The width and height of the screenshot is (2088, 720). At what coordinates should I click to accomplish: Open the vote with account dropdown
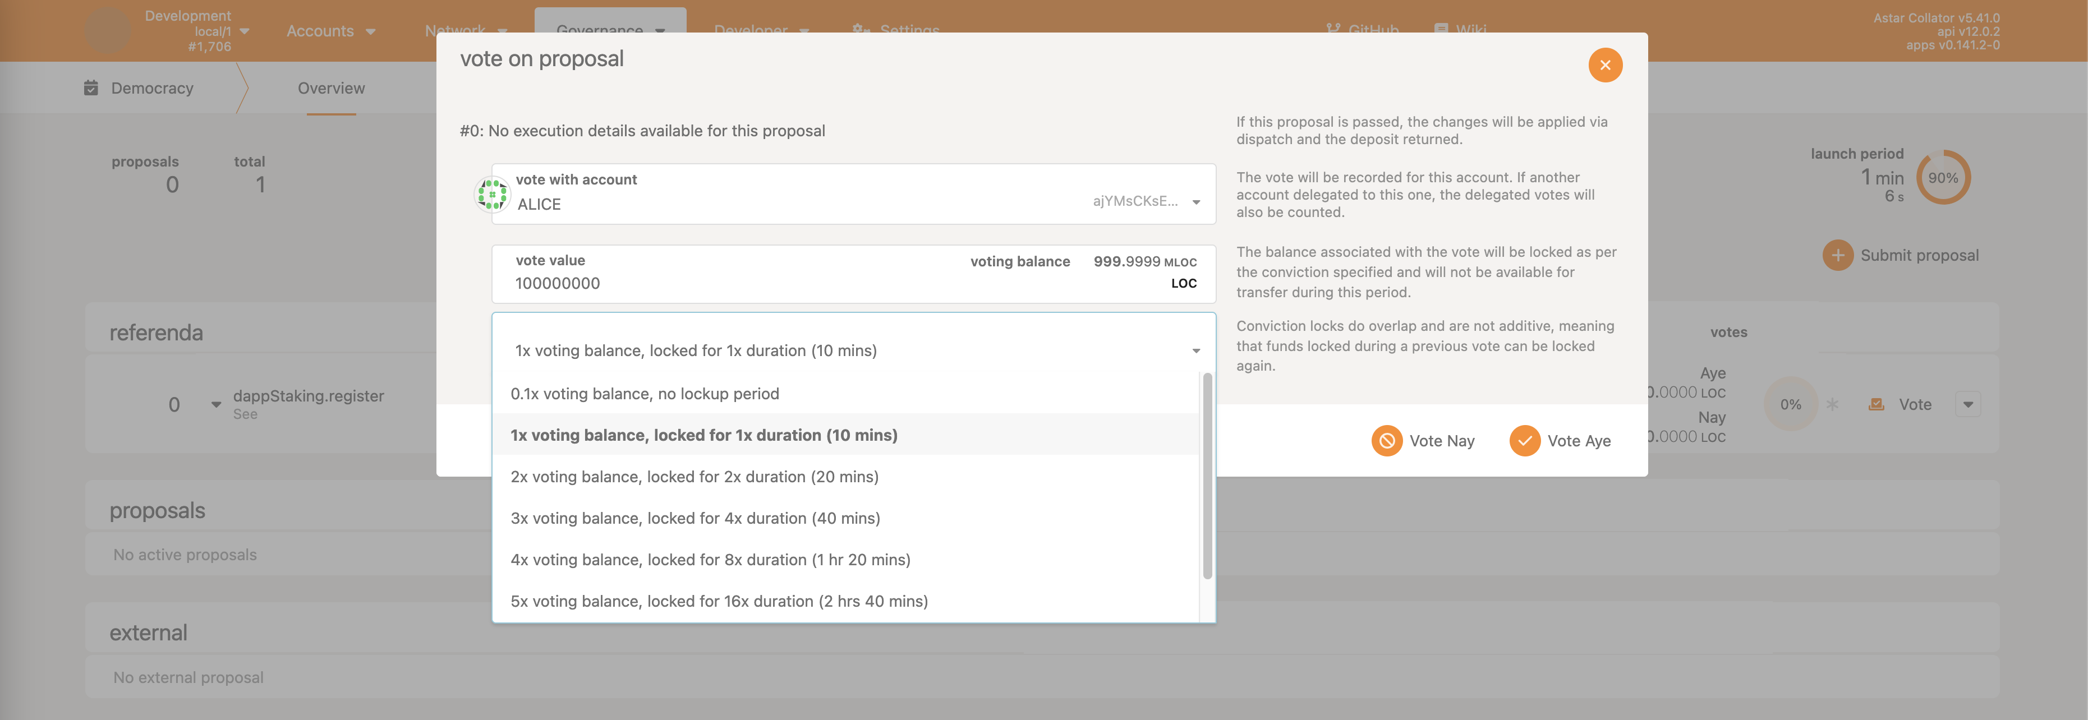1195,202
